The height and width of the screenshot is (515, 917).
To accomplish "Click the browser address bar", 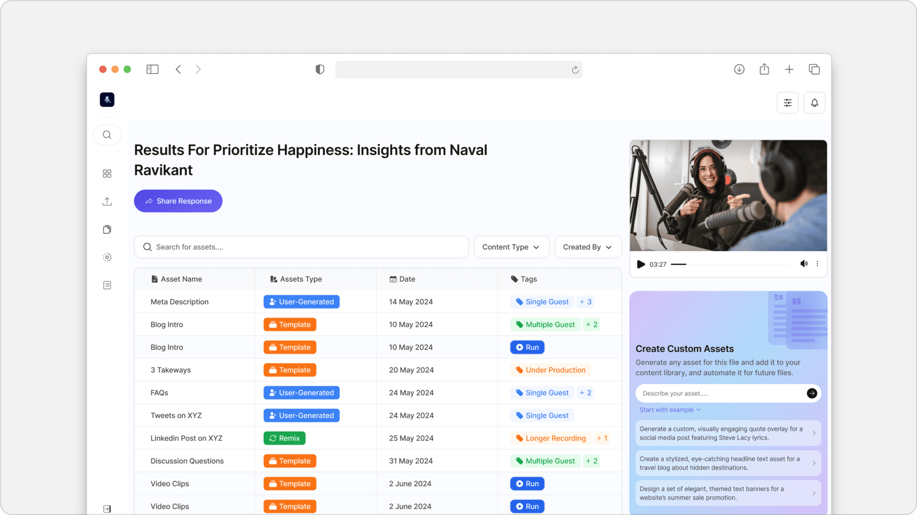I will pos(459,70).
